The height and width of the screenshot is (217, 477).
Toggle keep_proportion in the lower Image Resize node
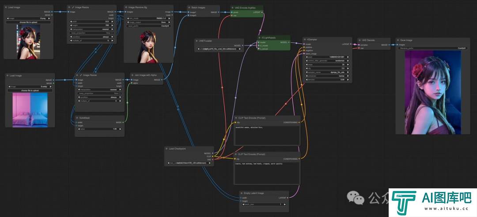click(99, 94)
